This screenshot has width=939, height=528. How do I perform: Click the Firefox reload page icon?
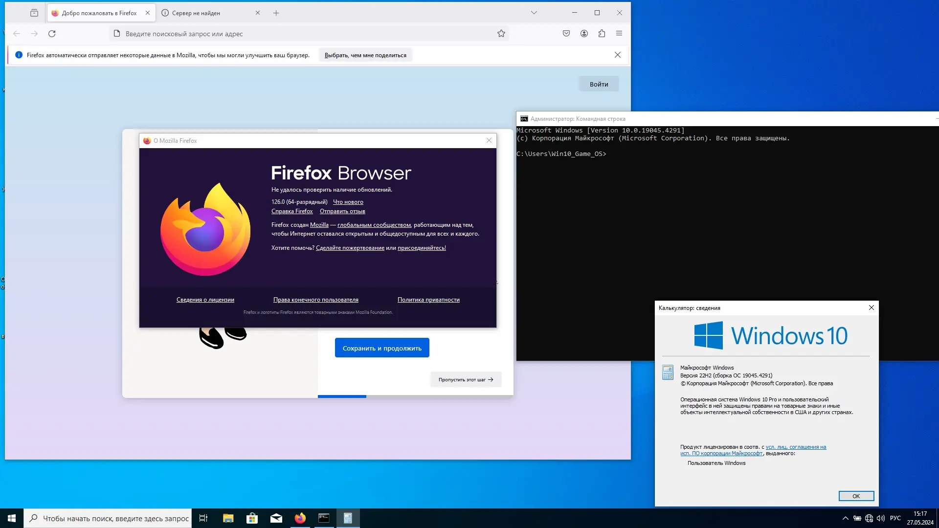pyautogui.click(x=52, y=34)
